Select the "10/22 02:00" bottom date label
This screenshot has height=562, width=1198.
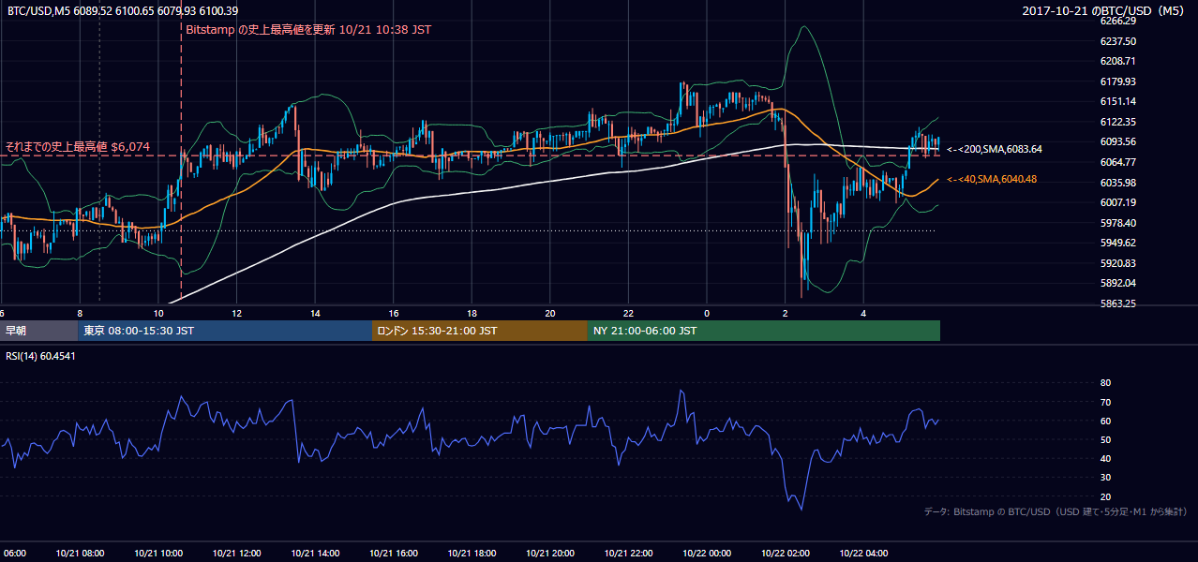[786, 554]
